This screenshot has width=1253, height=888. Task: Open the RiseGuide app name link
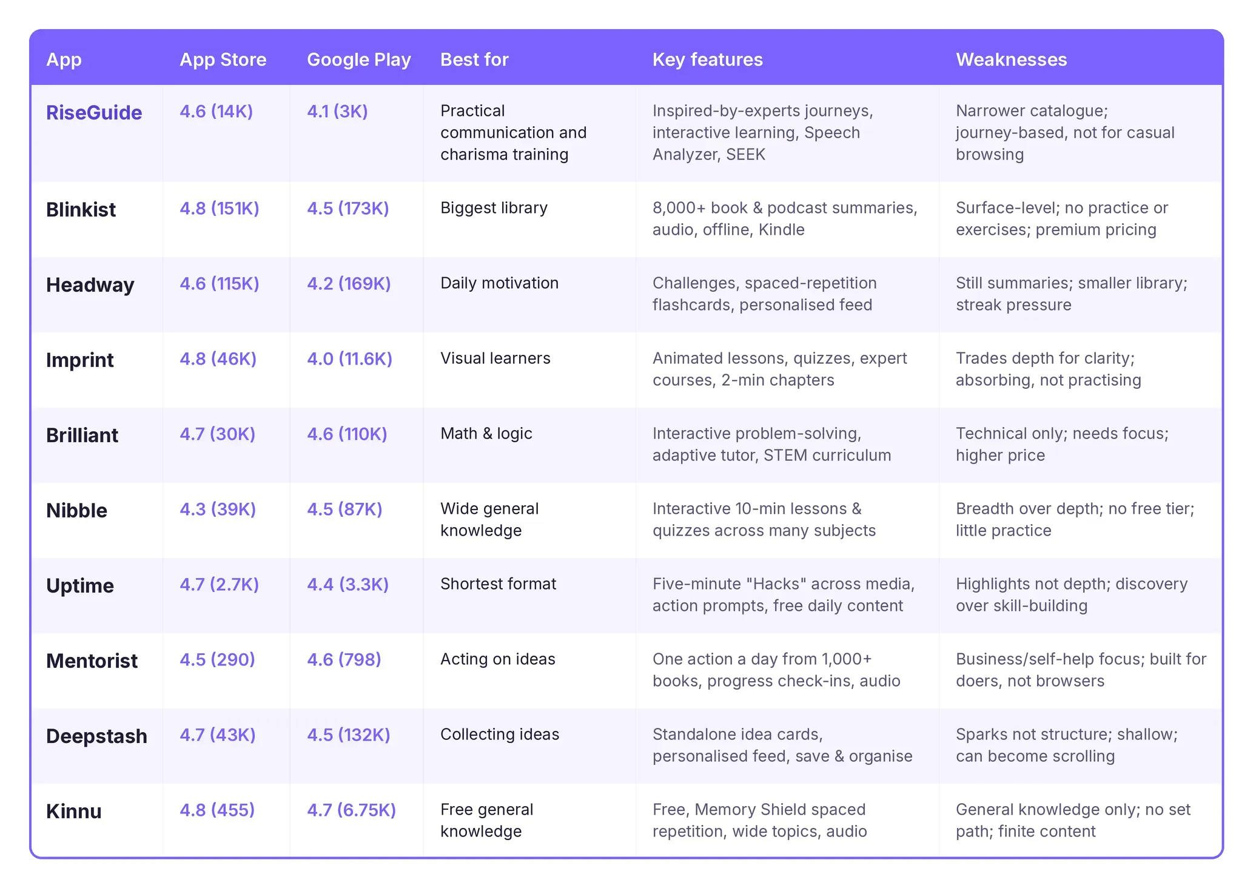(94, 112)
